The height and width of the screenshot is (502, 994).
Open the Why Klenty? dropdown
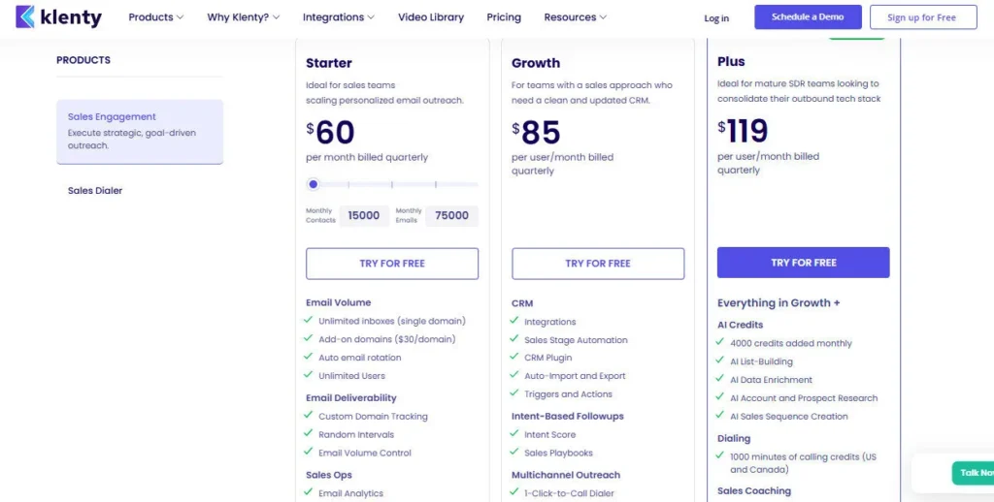click(243, 17)
